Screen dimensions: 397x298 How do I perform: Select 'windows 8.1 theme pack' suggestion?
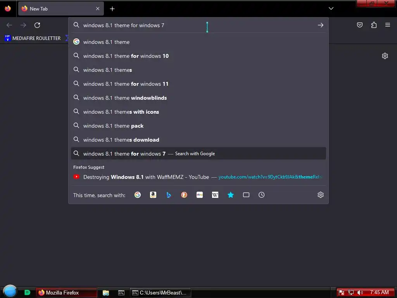198,126
